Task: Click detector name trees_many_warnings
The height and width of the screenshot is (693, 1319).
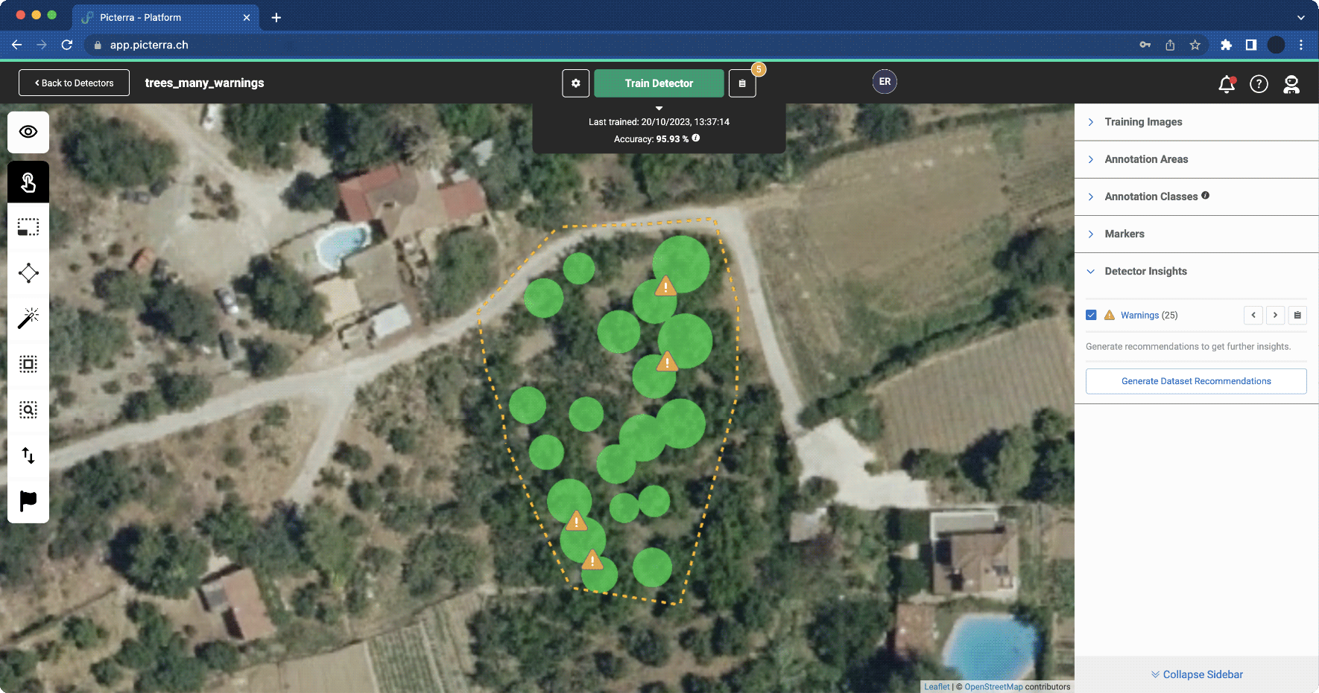Action: tap(204, 83)
